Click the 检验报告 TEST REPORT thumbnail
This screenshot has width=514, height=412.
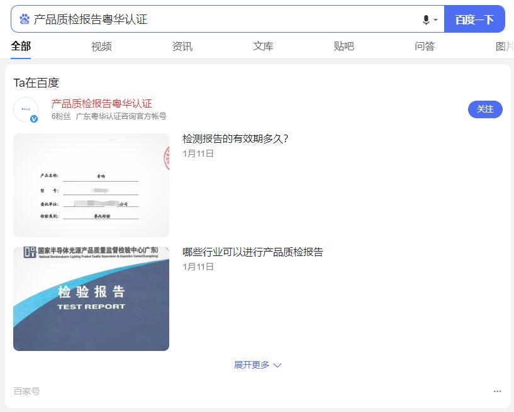pos(91,299)
